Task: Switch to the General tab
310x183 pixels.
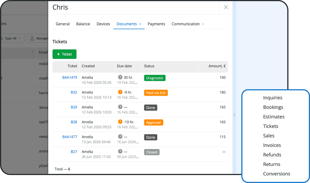Action: click(x=62, y=24)
